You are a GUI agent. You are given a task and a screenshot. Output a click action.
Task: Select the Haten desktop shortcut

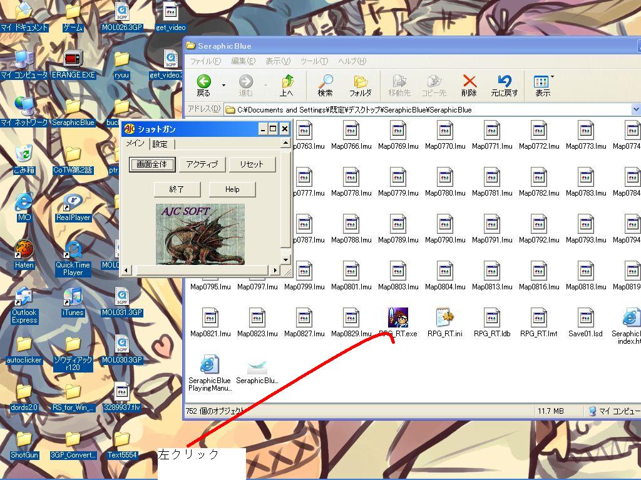pyautogui.click(x=24, y=250)
